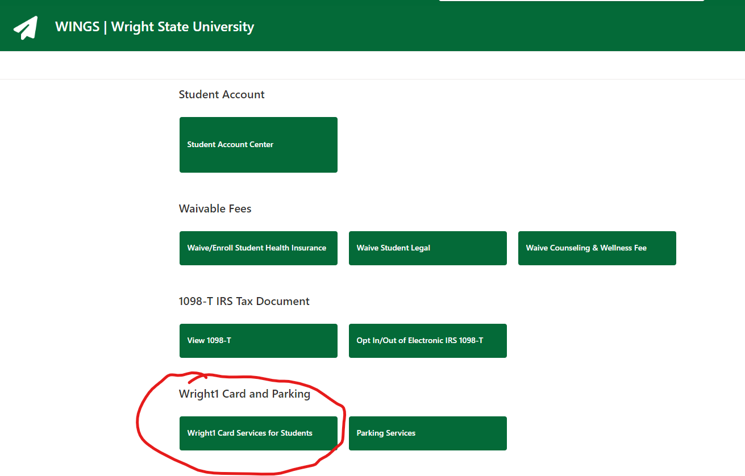Select Waive Student Legal
745x476 pixels.
pyautogui.click(x=427, y=248)
